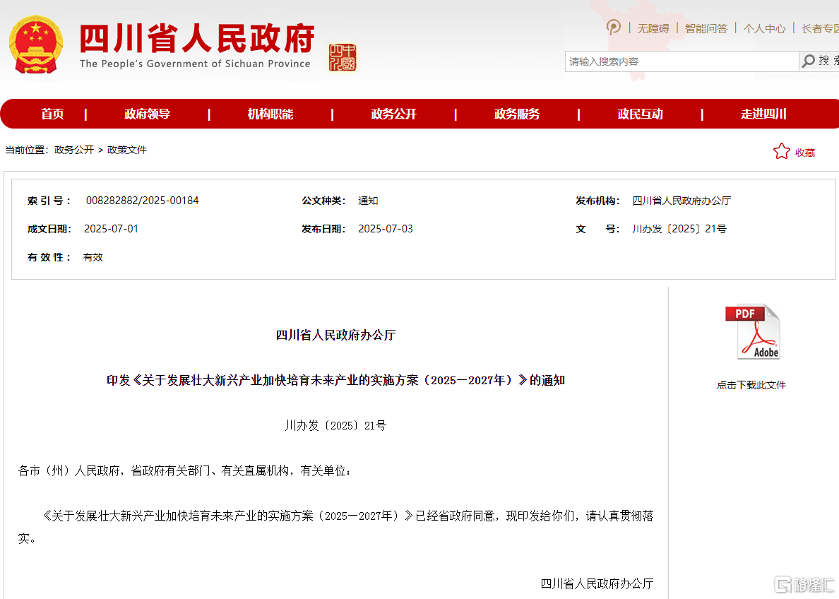
Task: Click the accessibility icon beside 无障碍
Action: [x=613, y=27]
